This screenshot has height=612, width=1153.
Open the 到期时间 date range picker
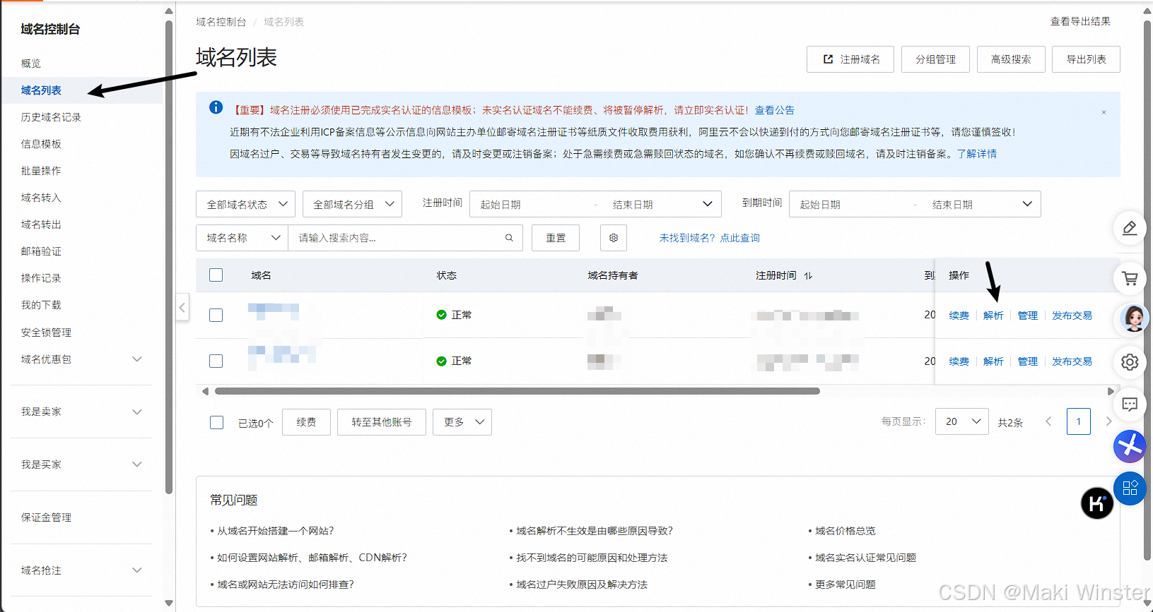[x=915, y=204]
